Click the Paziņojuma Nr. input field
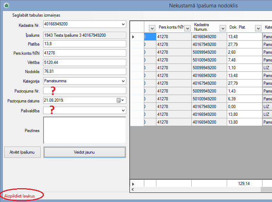This screenshot has height=202, width=272. tap(84, 90)
